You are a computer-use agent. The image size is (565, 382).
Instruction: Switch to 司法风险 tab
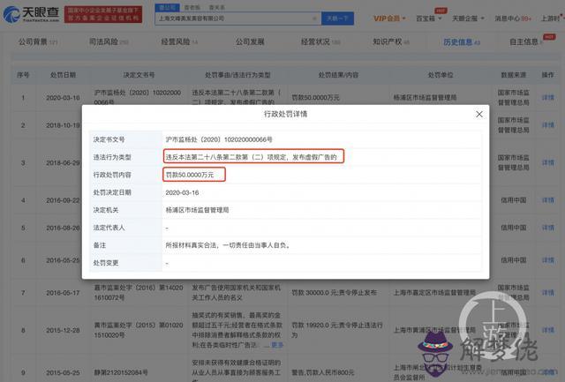point(109,42)
